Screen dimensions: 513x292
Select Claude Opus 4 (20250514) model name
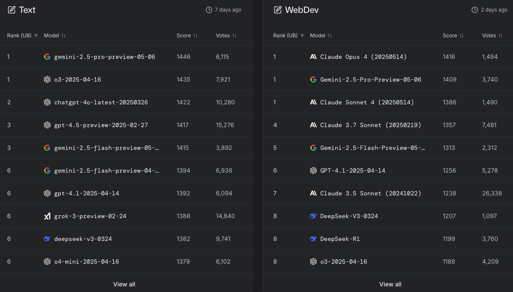click(x=364, y=57)
